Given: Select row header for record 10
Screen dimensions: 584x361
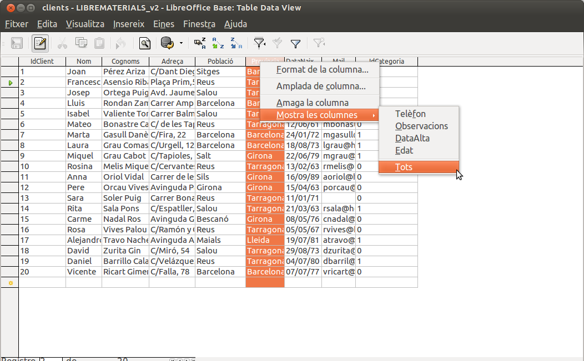Looking at the screenshot, I should click(9, 166).
